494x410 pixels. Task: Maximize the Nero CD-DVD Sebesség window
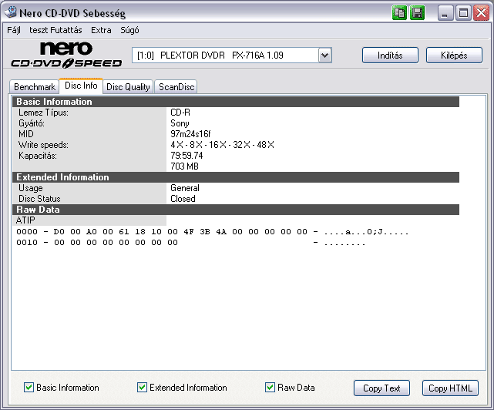463,13
